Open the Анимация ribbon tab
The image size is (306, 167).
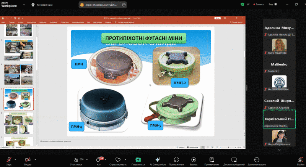[54, 22]
